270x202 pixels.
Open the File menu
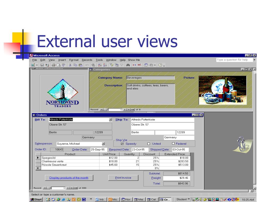pyautogui.click(x=35, y=60)
